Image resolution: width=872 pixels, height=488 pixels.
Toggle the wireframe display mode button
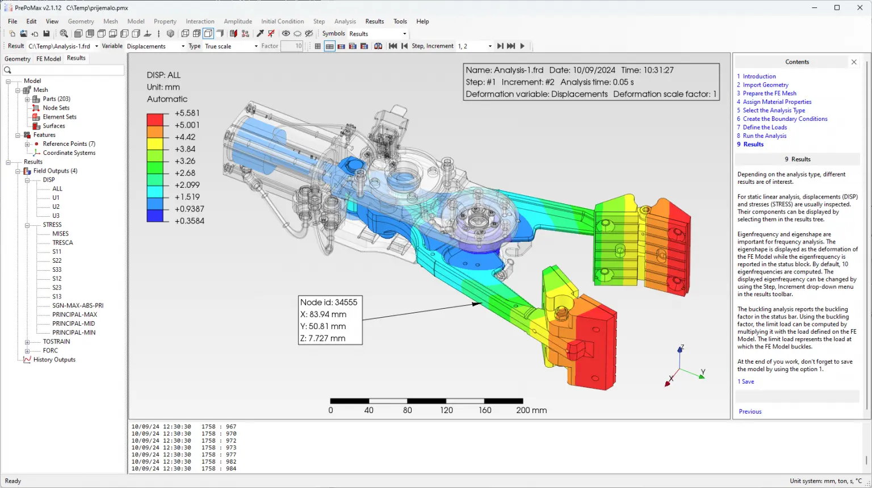pos(185,34)
